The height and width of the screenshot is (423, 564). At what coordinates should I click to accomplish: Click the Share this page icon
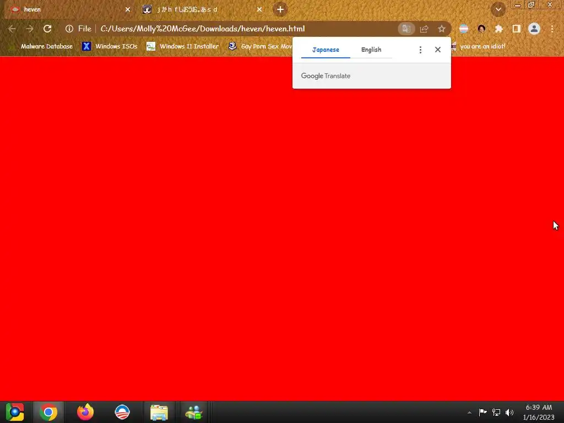424,29
